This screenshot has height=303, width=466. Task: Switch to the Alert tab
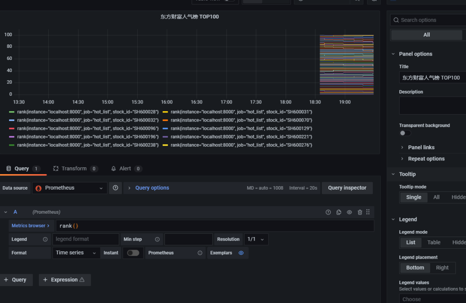(x=126, y=169)
